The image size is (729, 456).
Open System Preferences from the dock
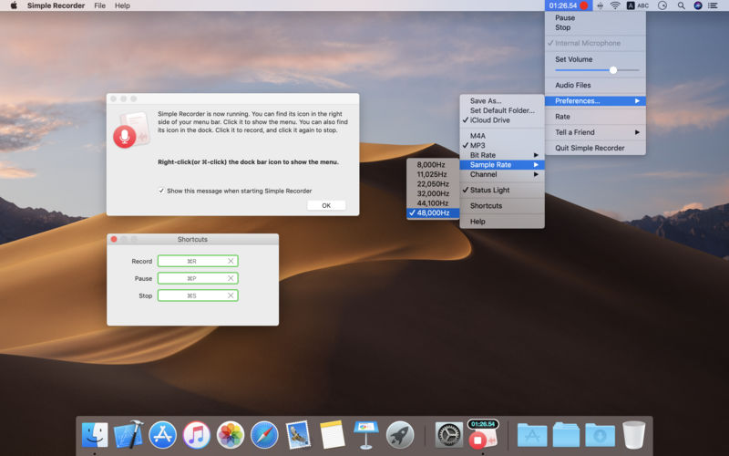click(x=448, y=435)
